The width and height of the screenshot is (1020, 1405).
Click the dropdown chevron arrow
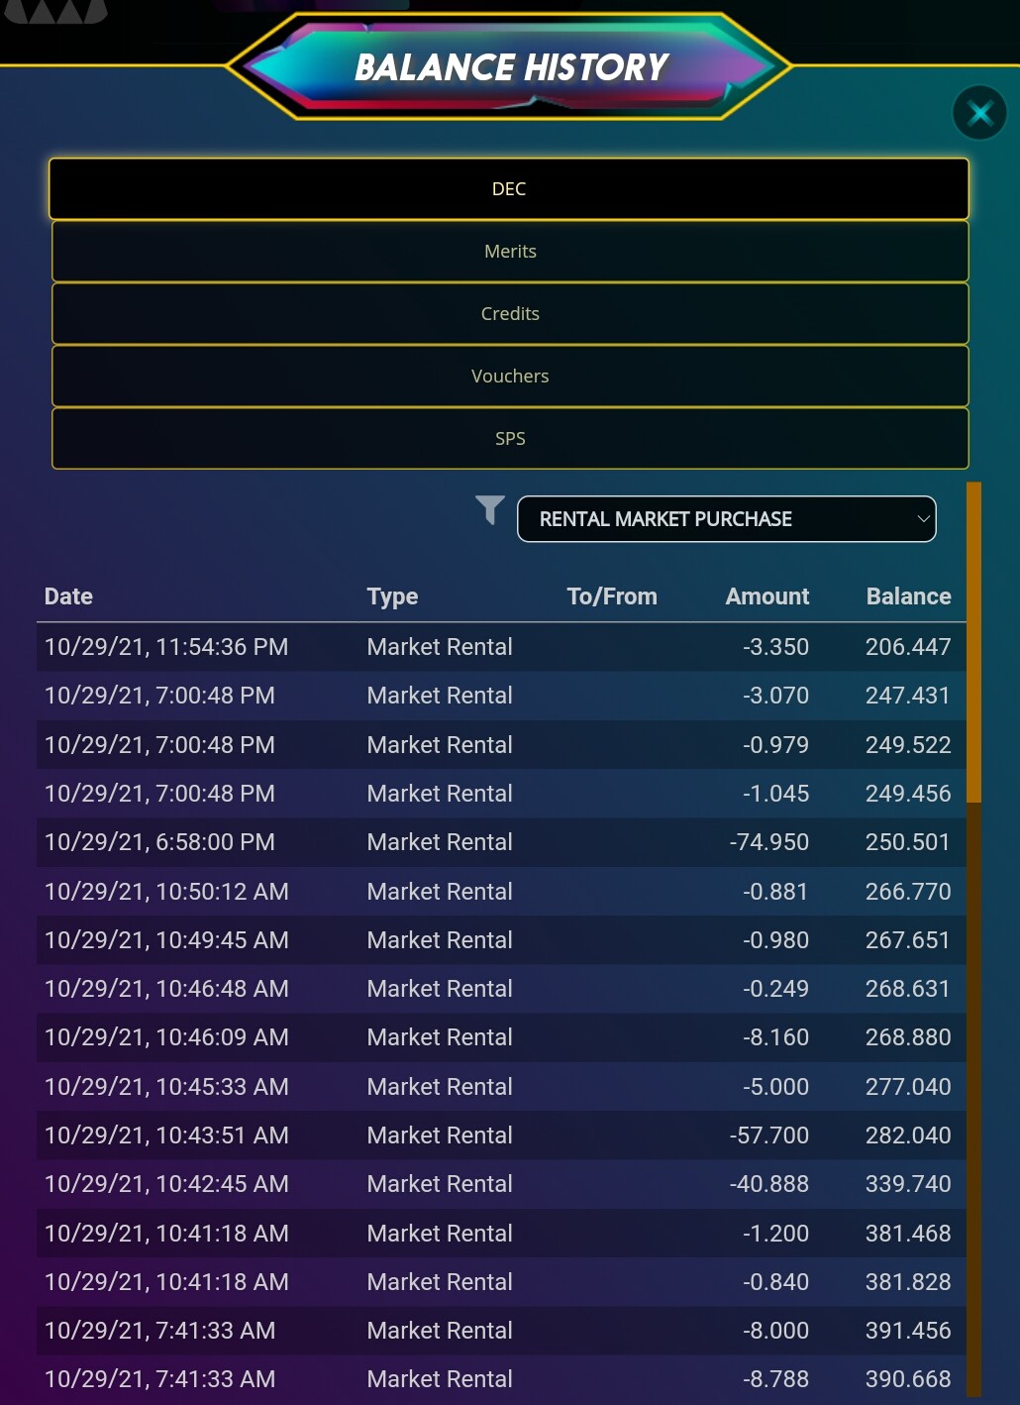(x=923, y=519)
